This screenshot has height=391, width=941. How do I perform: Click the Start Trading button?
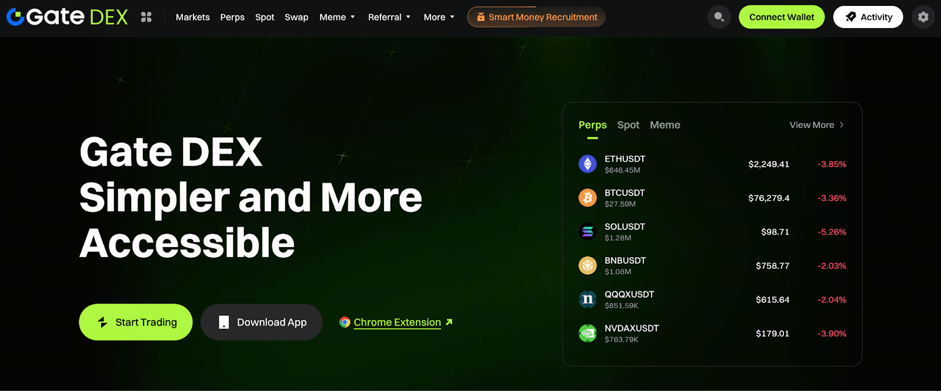click(136, 322)
